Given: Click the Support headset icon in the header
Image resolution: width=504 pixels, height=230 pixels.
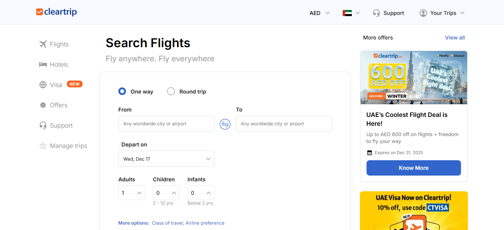Looking at the screenshot, I should click(x=376, y=13).
